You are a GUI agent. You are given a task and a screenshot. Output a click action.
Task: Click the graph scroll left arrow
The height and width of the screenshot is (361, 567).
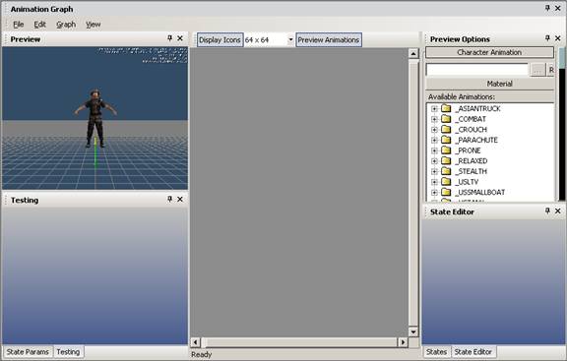195,342
